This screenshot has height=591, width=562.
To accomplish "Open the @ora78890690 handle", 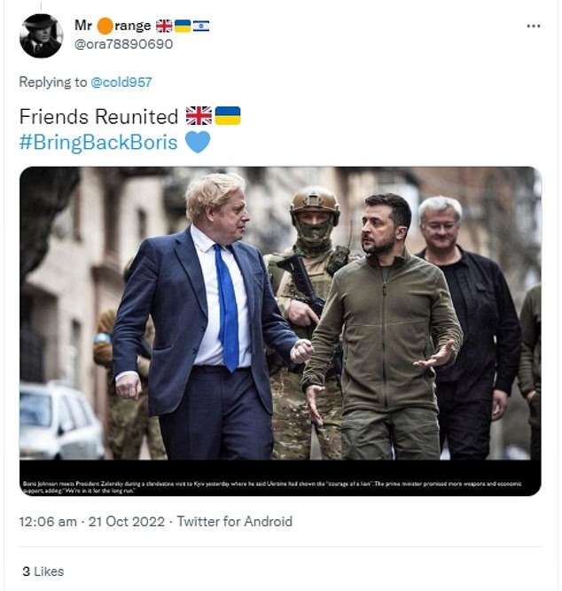I will click(124, 44).
